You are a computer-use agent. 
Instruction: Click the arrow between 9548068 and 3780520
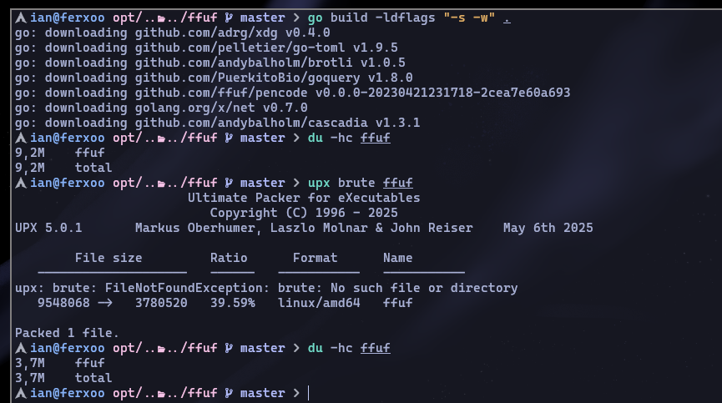pos(105,303)
